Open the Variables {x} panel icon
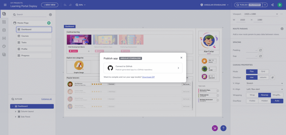 pyautogui.click(x=4, y=38)
